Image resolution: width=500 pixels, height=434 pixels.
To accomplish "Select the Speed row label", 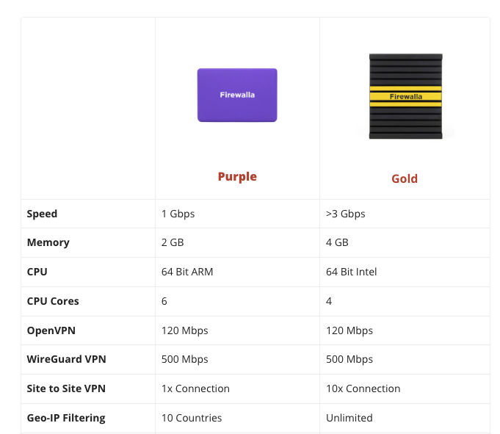I will coord(42,214).
